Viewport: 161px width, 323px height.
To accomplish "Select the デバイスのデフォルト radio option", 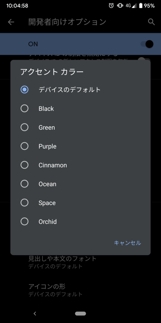I will tap(80, 90).
